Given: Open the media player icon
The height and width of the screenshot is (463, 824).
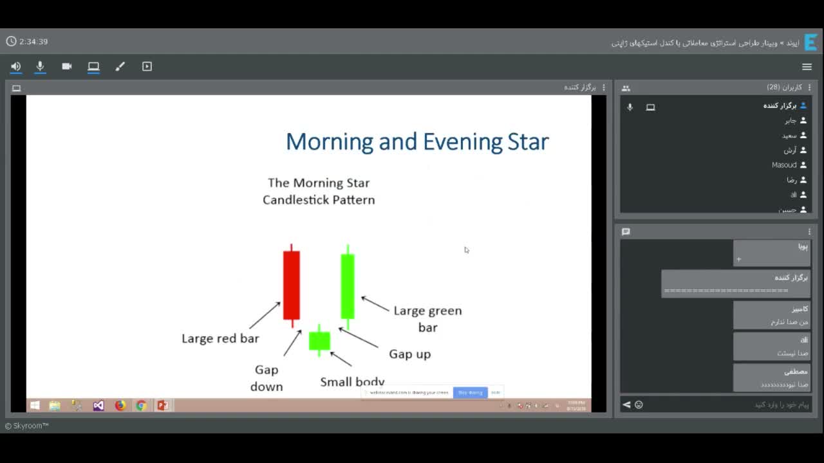Looking at the screenshot, I should pos(147,66).
